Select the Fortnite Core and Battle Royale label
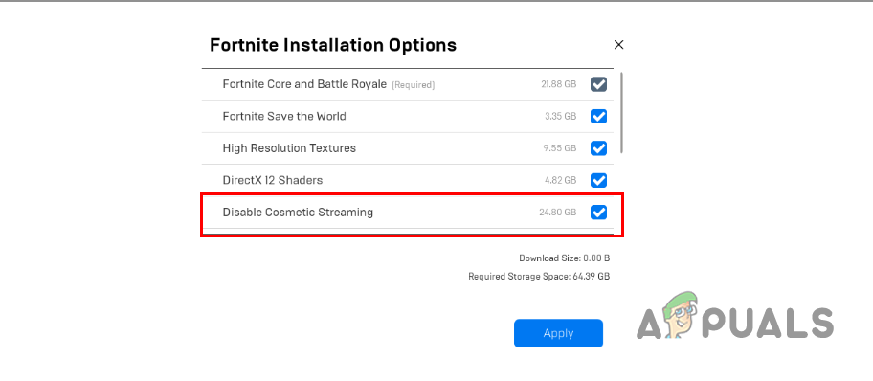 (x=304, y=84)
